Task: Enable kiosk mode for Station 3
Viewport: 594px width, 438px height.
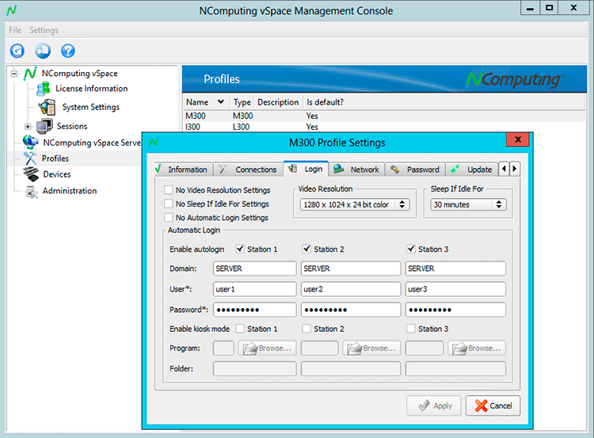Action: pyautogui.click(x=411, y=329)
